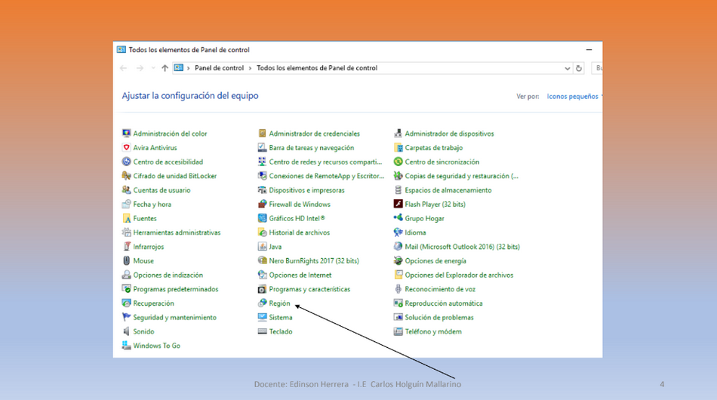717x400 pixels.
Task: Open the Iconos pequeños view dropdown
Action: pyautogui.click(x=575, y=97)
